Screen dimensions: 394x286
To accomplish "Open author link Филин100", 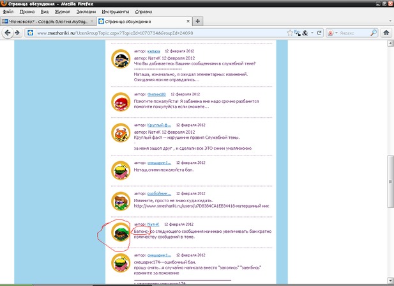I will (156, 94).
